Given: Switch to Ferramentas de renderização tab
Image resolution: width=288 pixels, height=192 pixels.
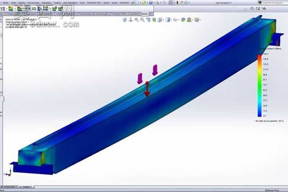Looking at the screenshot, I should [x=94, y=14].
